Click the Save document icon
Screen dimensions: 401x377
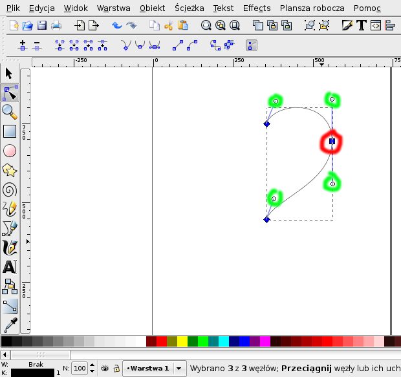click(x=42, y=26)
